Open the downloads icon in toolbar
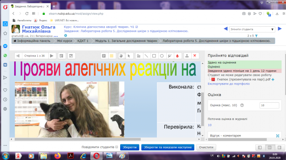The width and height of the screenshot is (286, 160). 277,14
